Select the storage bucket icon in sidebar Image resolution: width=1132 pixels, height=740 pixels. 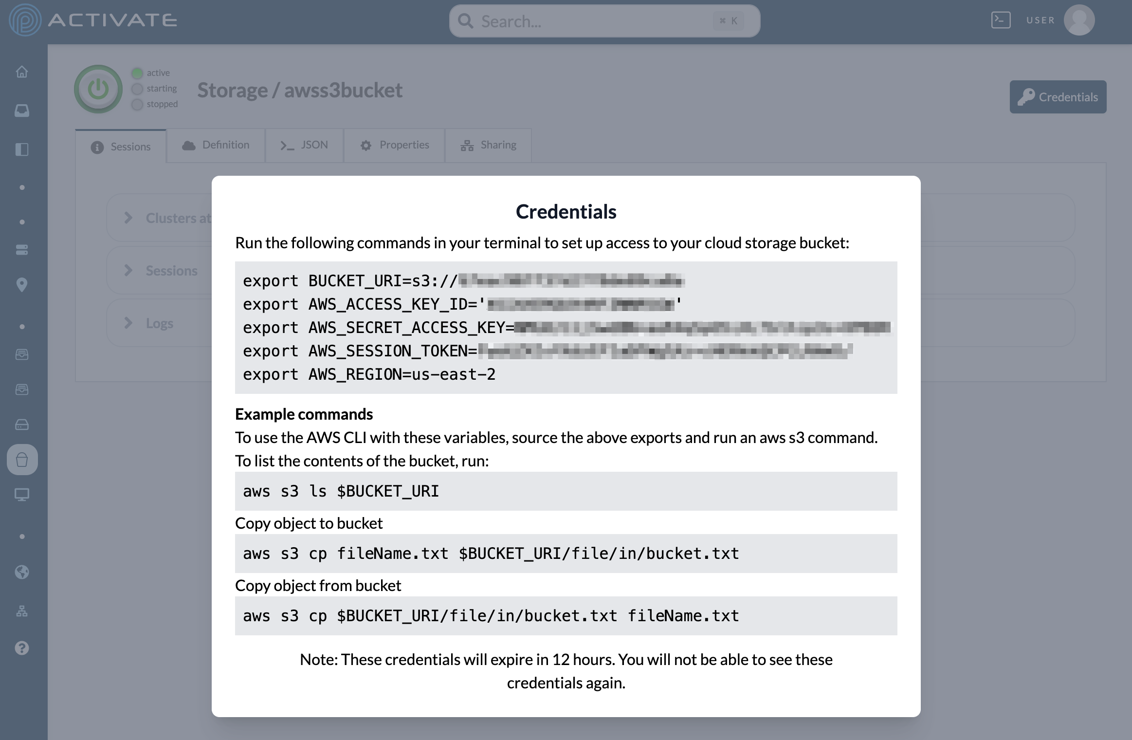point(22,459)
